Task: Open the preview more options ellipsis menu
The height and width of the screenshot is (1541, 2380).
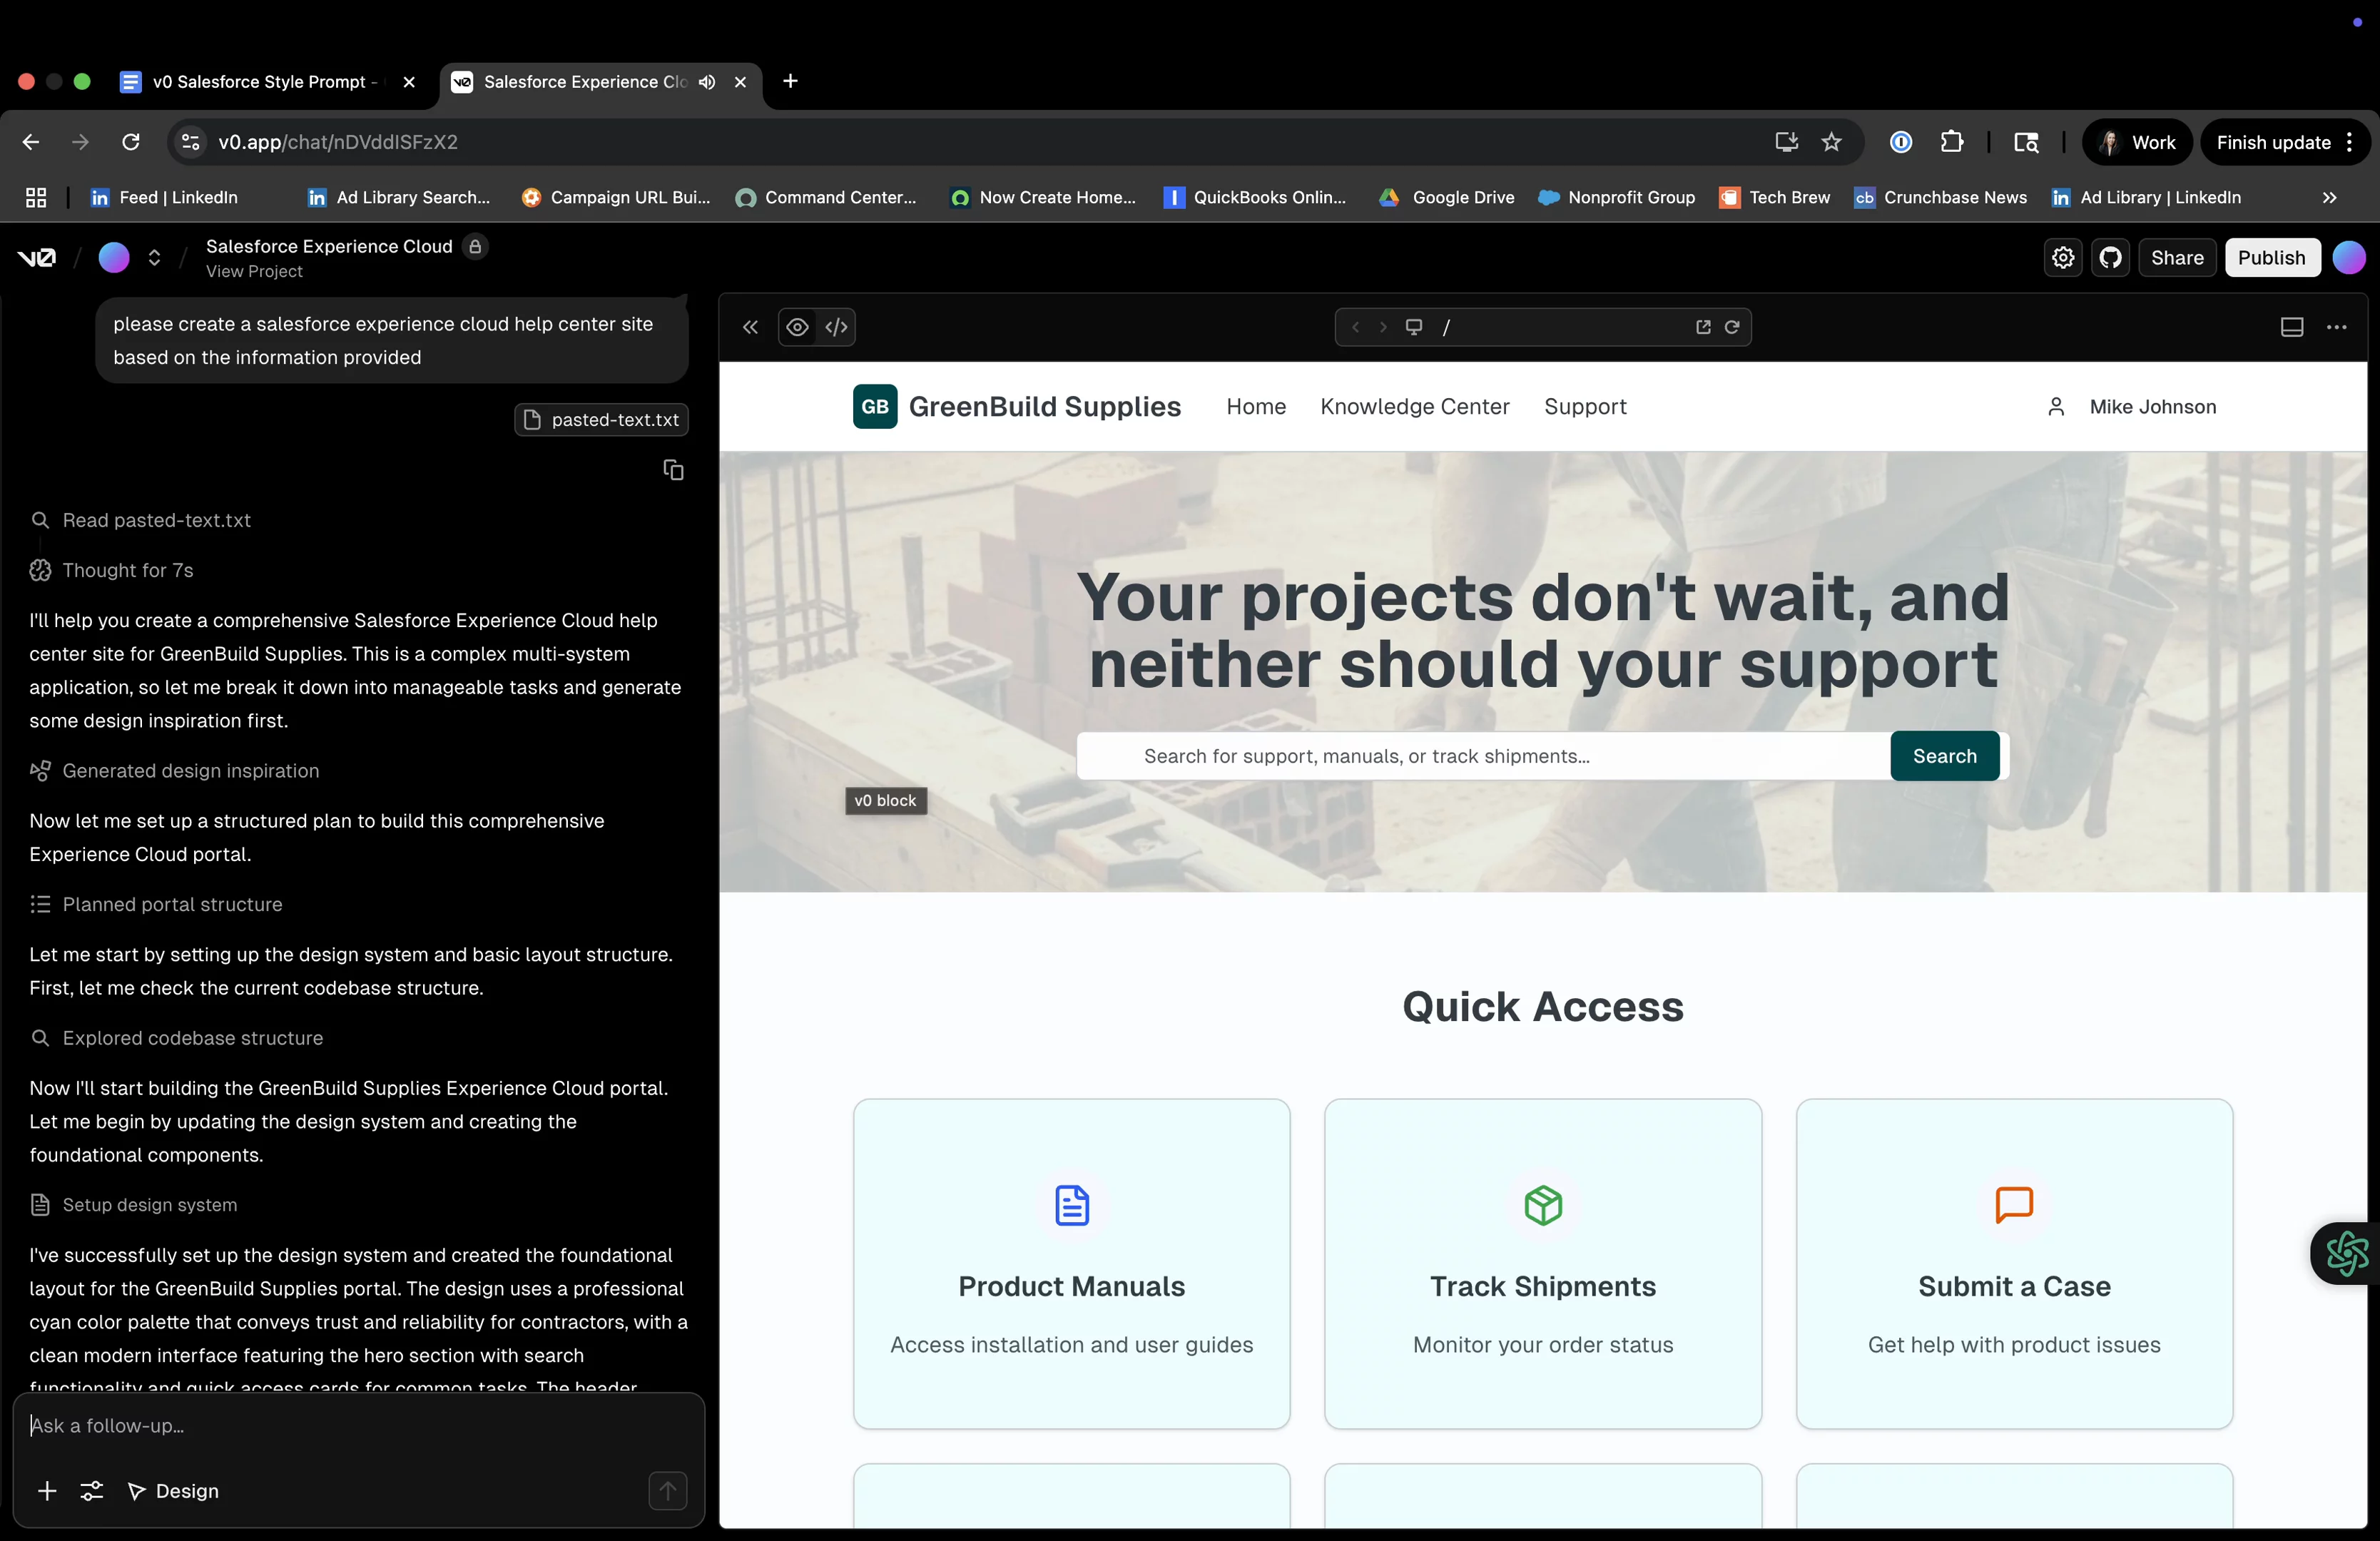Action: (x=2336, y=327)
